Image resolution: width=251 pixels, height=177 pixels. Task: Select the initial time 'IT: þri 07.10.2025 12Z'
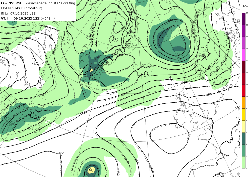(18, 13)
